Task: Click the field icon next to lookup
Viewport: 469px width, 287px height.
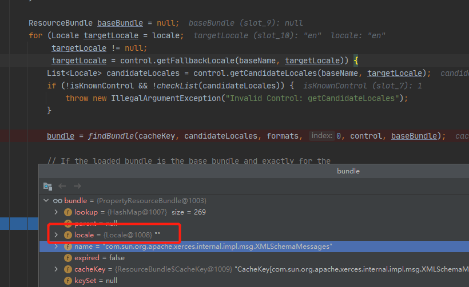Action: 68,212
